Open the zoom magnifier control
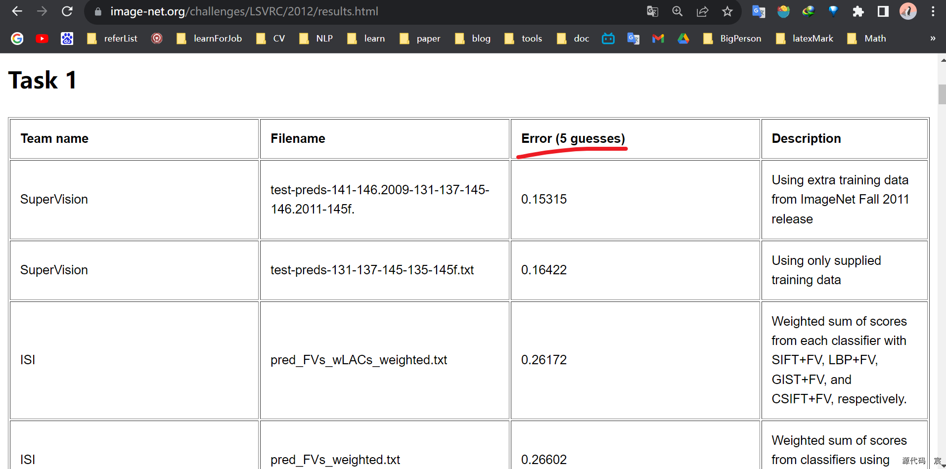 677,11
